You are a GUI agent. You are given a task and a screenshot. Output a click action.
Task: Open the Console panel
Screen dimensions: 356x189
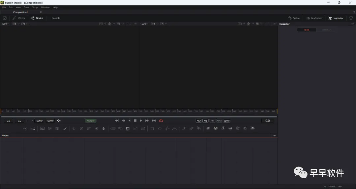tap(56, 18)
